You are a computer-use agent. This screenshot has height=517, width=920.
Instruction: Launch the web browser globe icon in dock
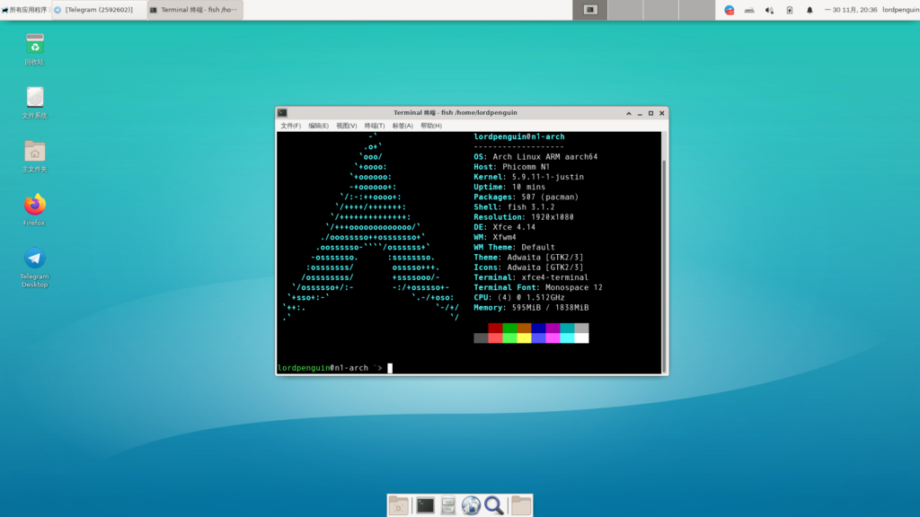coord(471,505)
